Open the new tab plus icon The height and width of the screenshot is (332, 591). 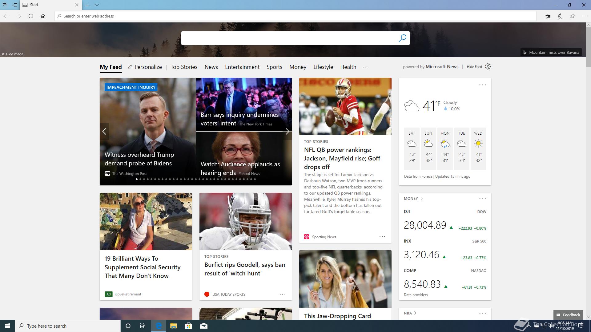(x=87, y=5)
